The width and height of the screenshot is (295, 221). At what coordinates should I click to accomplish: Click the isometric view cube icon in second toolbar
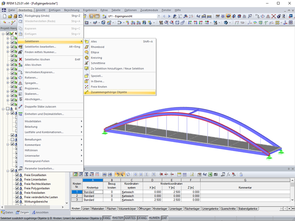pyautogui.click(x=177, y=23)
